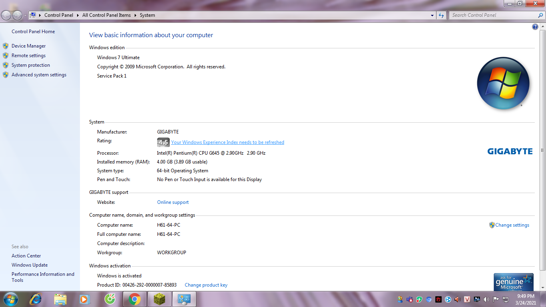This screenshot has width=546, height=307.
Task: Click the GIGABYTE manufacturer logo
Action: click(510, 151)
